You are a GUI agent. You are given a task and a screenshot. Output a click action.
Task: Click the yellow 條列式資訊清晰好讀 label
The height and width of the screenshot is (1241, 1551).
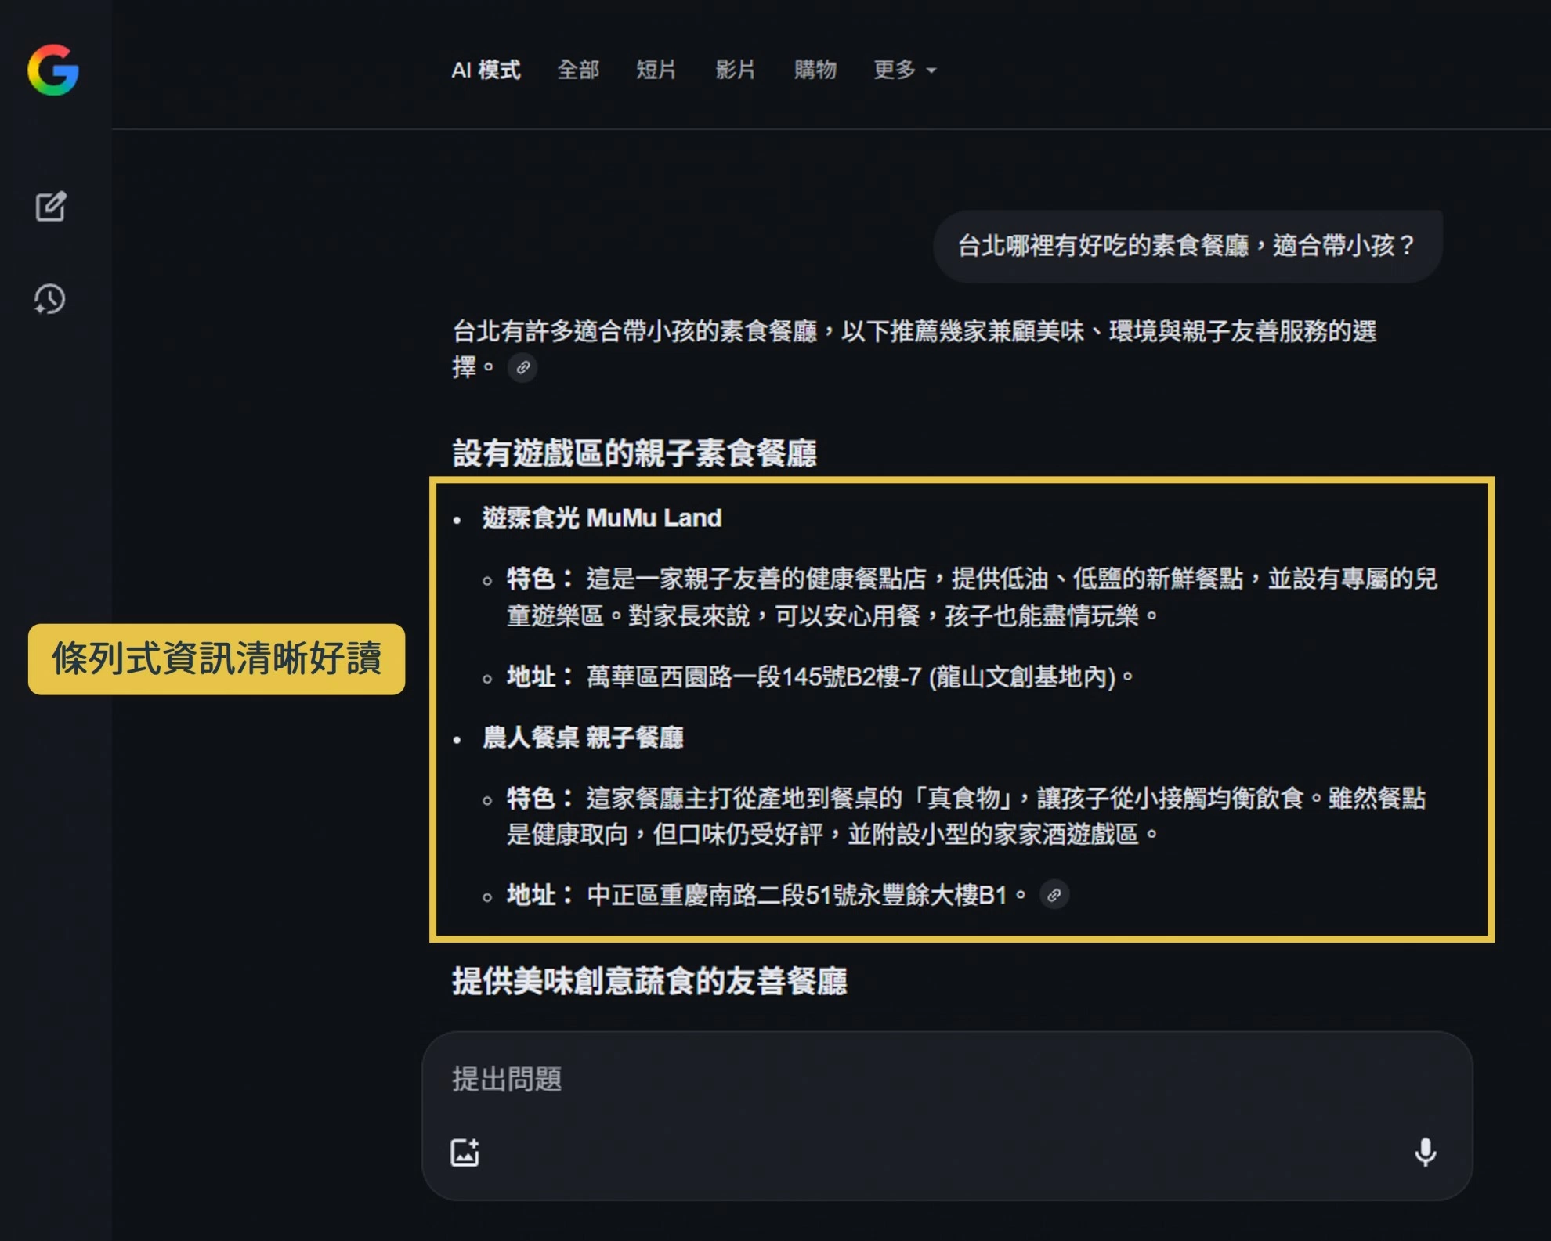pyautogui.click(x=216, y=658)
